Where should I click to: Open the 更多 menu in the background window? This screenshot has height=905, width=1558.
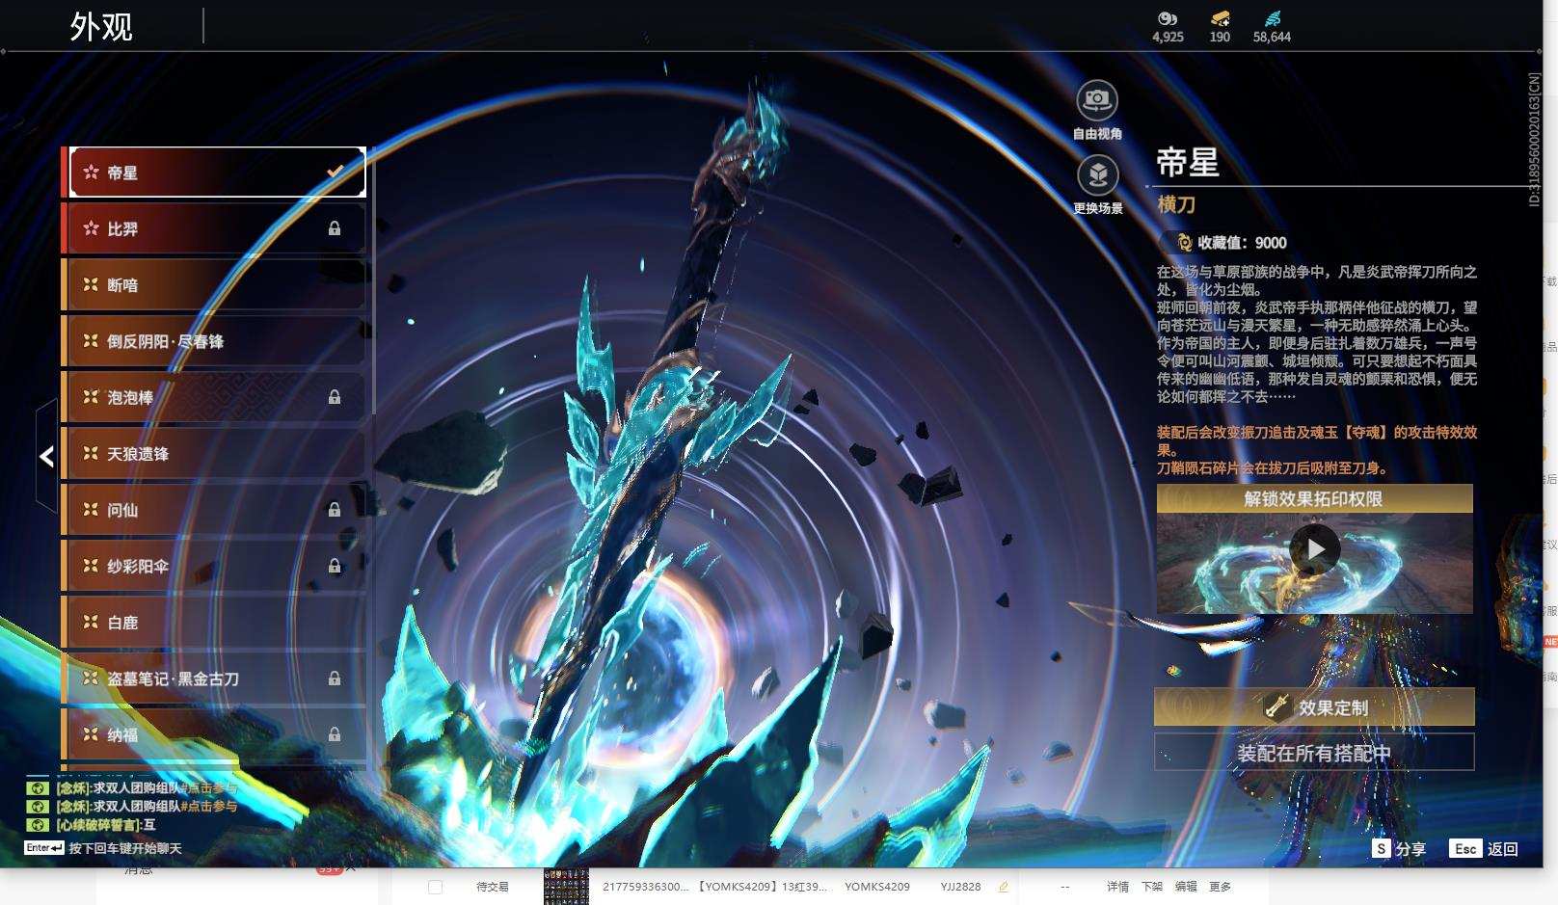1220,887
